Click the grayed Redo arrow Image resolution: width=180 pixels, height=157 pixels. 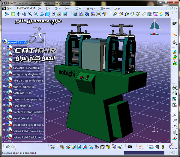[13, 147]
